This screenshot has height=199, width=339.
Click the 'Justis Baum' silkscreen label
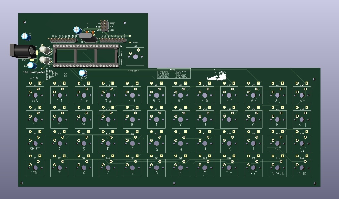point(133,71)
